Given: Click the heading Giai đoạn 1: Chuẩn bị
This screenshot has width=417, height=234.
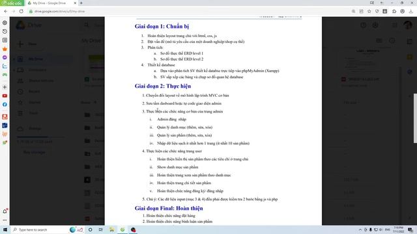Looking at the screenshot, I should click(162, 26).
